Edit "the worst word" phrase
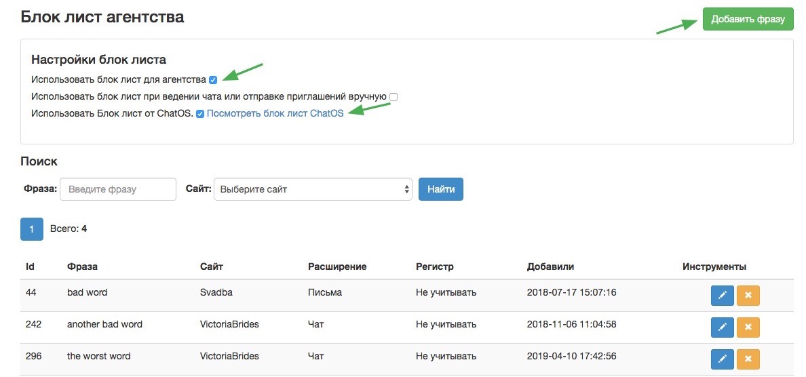The height and width of the screenshot is (377, 806). pos(723,359)
